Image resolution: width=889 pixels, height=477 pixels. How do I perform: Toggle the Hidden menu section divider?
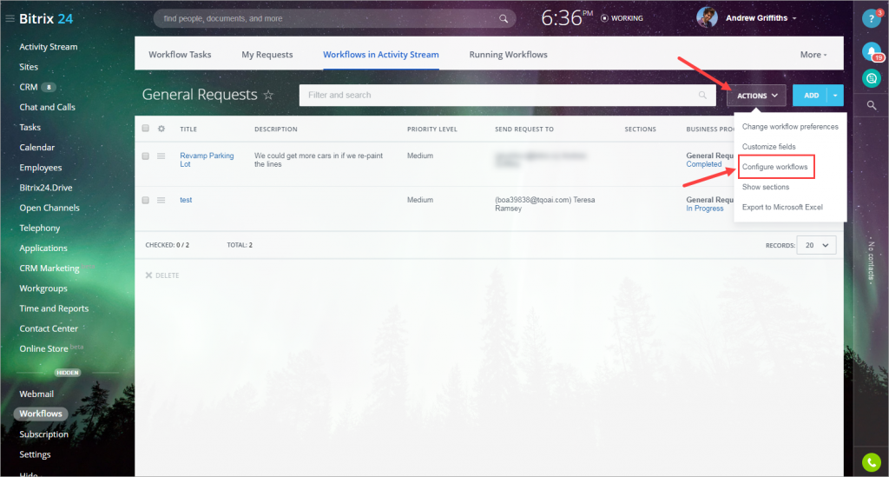click(68, 373)
